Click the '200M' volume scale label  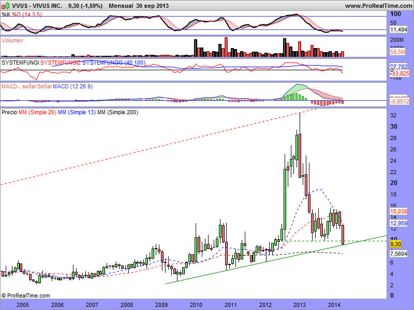pyautogui.click(x=397, y=40)
